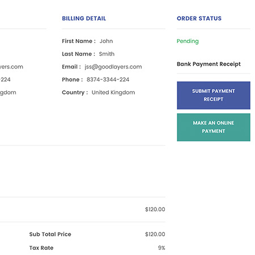Click the Last Name value Smith
This screenshot has height=255, width=255.
pyautogui.click(x=107, y=54)
